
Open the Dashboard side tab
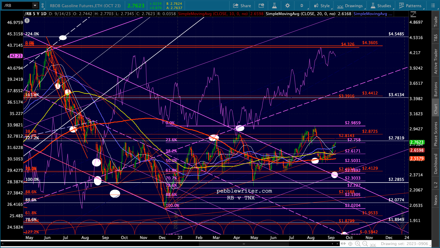(x=435, y=164)
